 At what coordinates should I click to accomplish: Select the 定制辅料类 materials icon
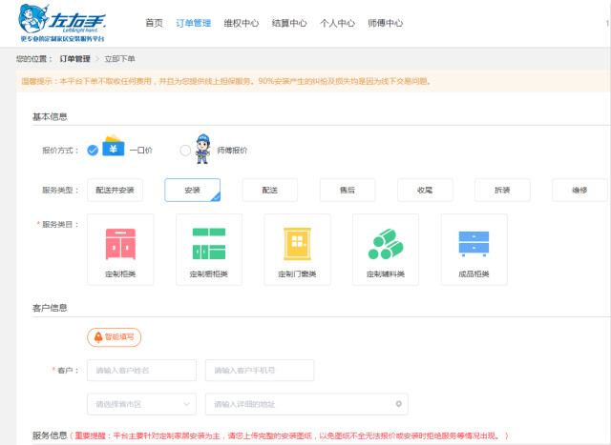385,244
